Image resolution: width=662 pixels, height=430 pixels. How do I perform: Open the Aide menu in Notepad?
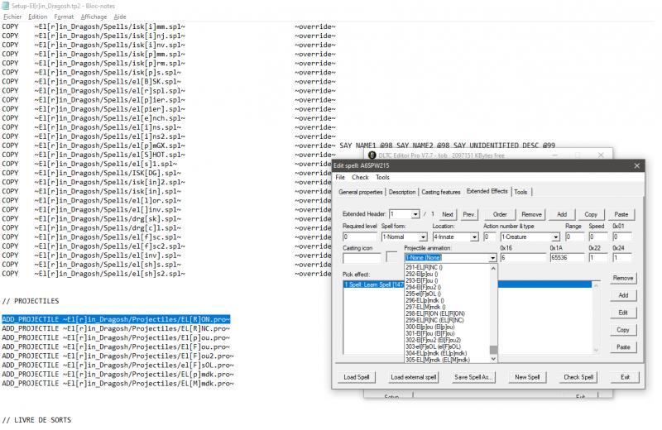click(120, 17)
